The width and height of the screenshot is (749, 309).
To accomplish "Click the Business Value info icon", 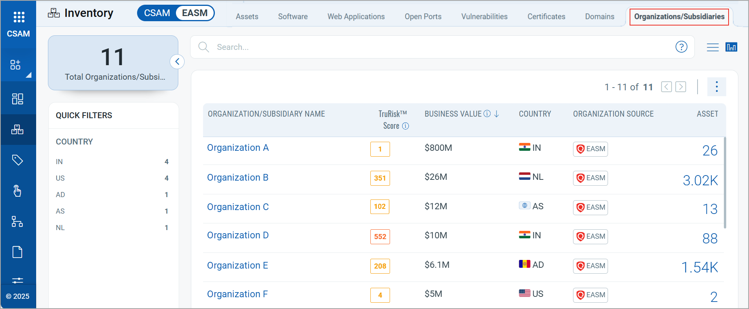I will 487,114.
